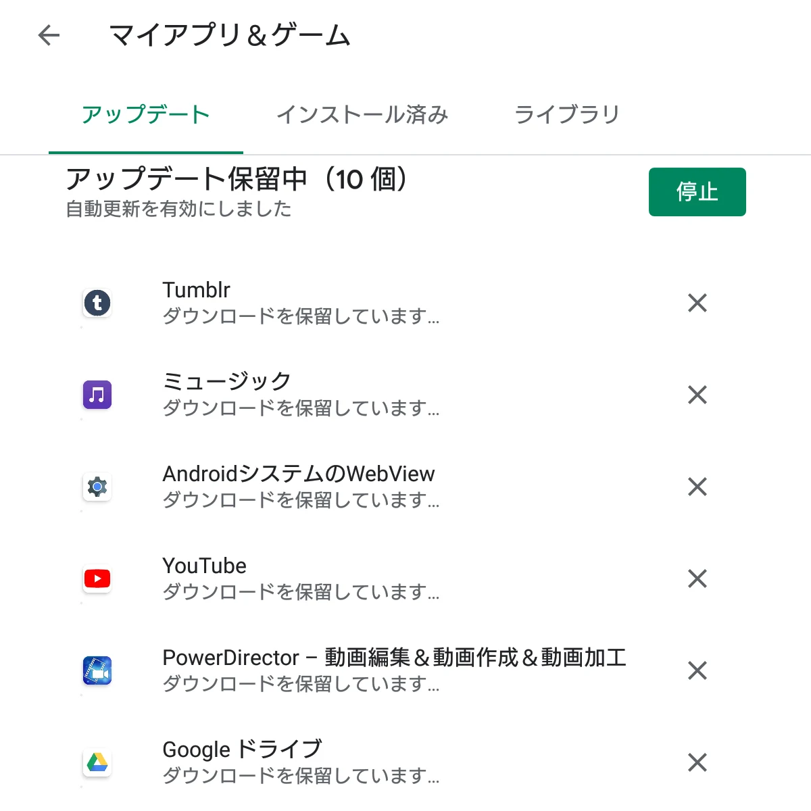Cancel the Tumblr update download
Viewport: 811px width, 811px height.
697,303
